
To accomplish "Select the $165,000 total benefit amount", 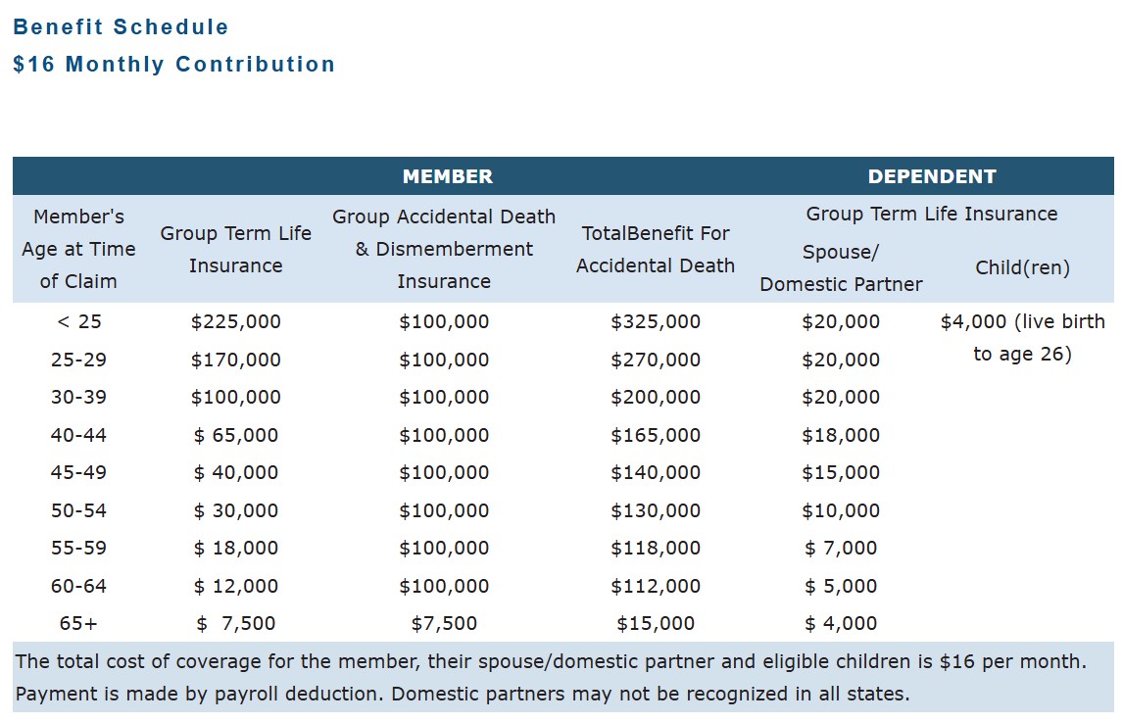I will [655, 436].
